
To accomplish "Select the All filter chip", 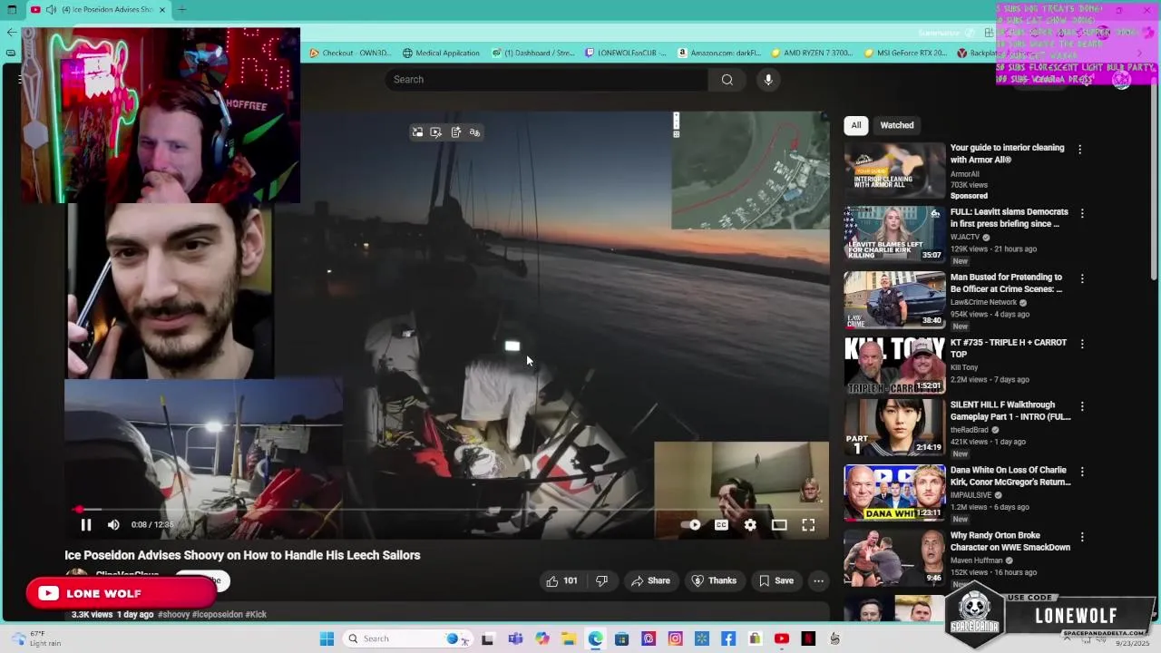I will [x=855, y=125].
